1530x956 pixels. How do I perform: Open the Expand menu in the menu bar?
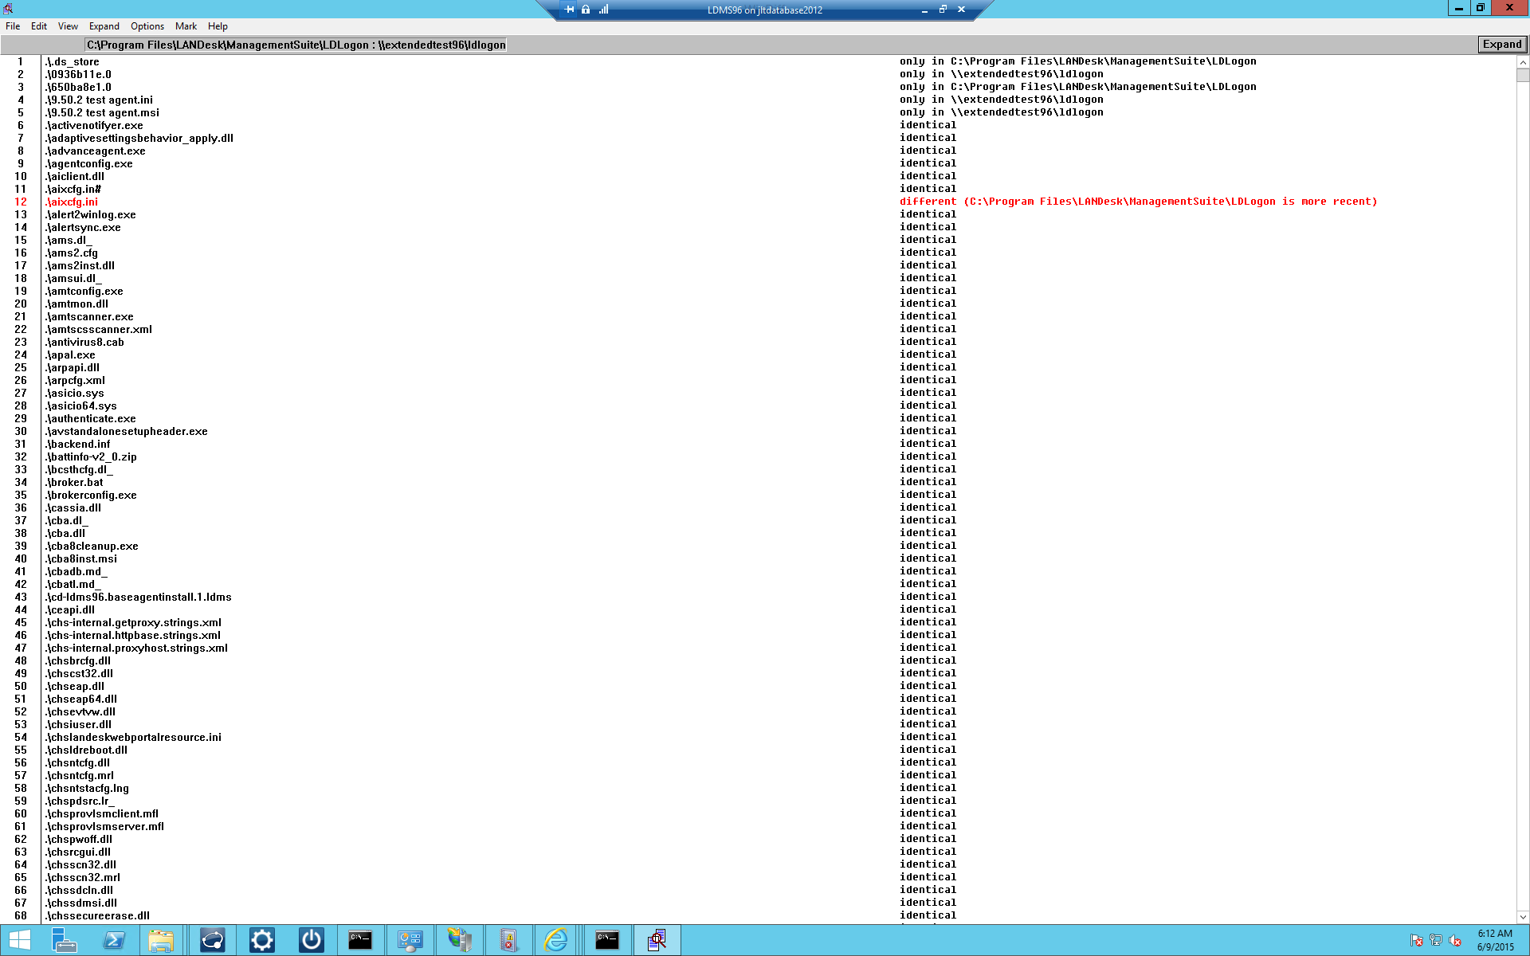coord(104,25)
